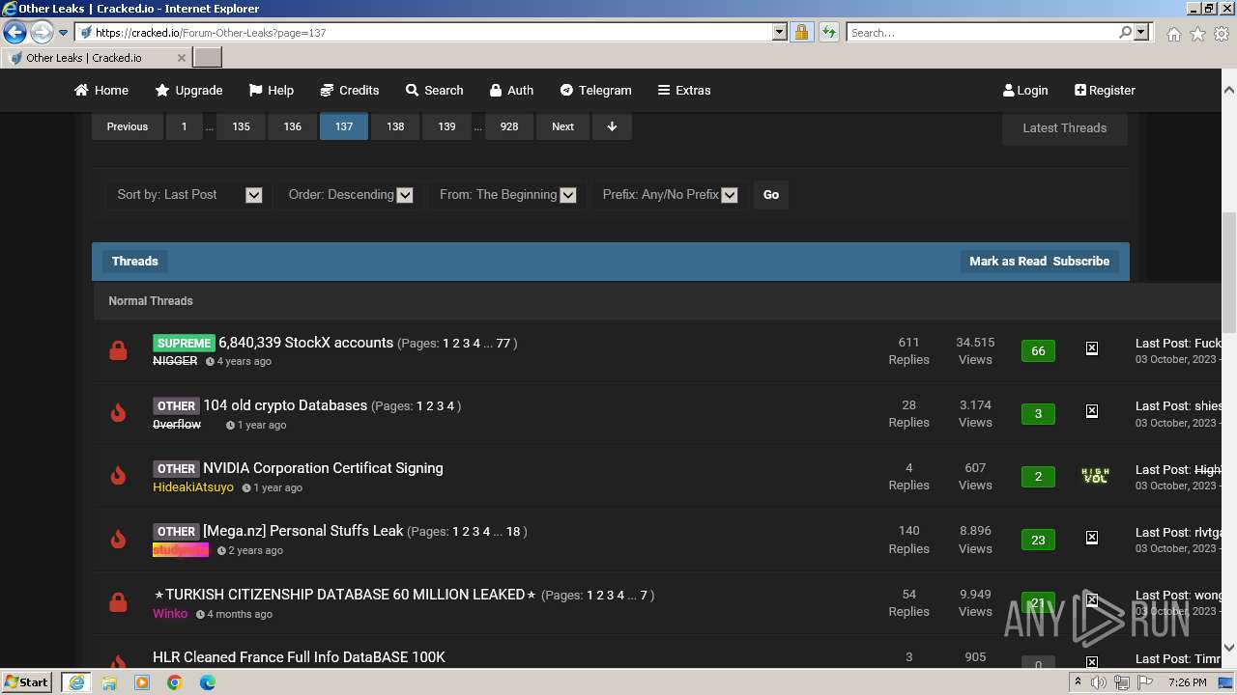The height and width of the screenshot is (695, 1237).
Task: Expand the From: The Beginning dropdown
Action: click(x=507, y=194)
